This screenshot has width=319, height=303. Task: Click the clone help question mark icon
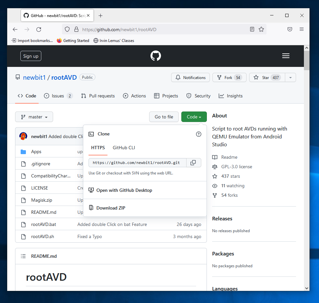click(x=199, y=134)
